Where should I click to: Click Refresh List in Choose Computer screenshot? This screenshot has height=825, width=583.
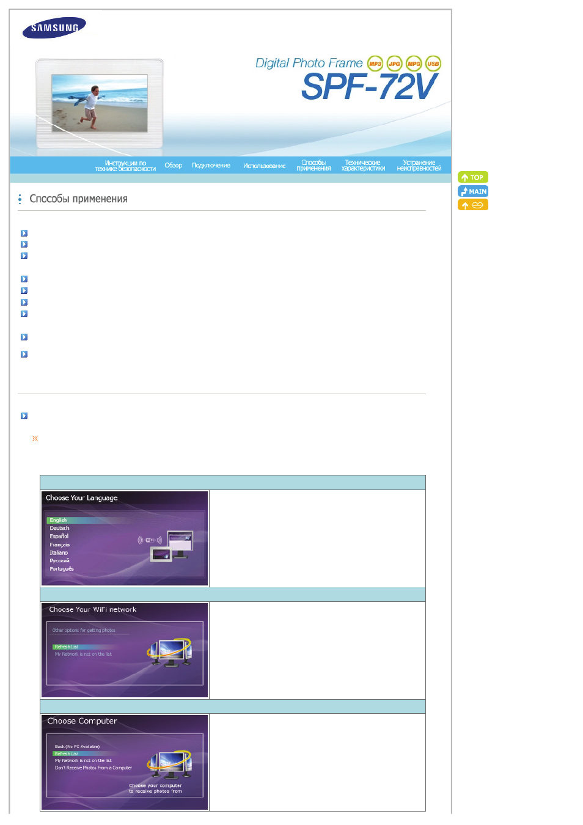pyautogui.click(x=66, y=754)
